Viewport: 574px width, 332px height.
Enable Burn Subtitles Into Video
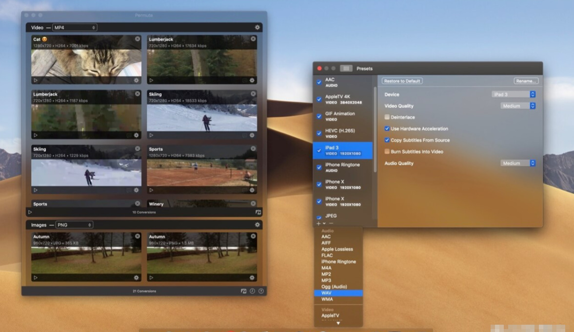pyautogui.click(x=387, y=152)
